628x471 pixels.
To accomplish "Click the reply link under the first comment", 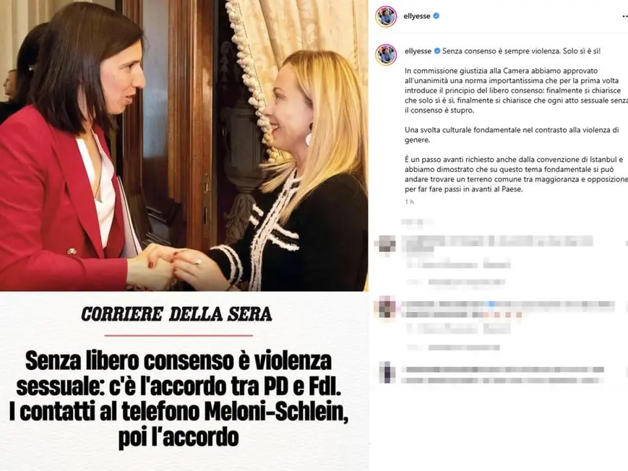I will (496, 264).
